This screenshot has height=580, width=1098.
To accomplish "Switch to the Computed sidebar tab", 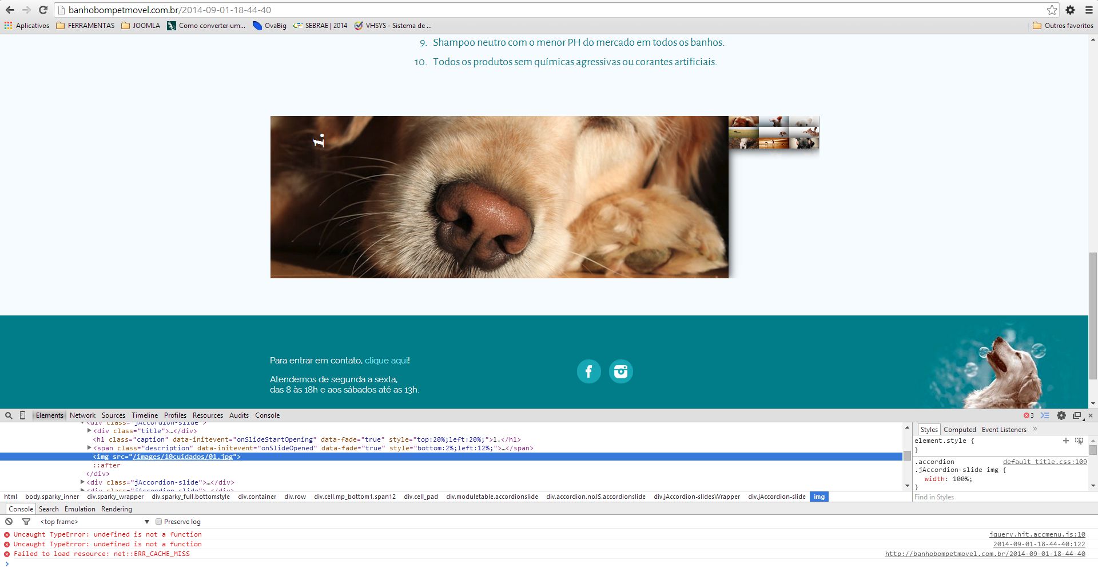I will coord(960,430).
